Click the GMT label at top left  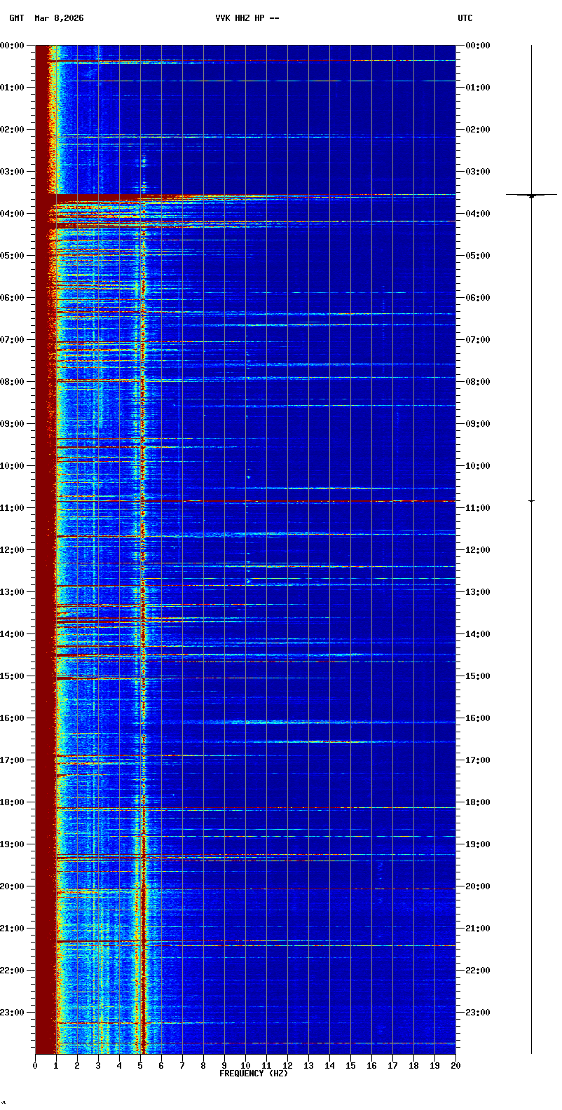click(x=16, y=18)
